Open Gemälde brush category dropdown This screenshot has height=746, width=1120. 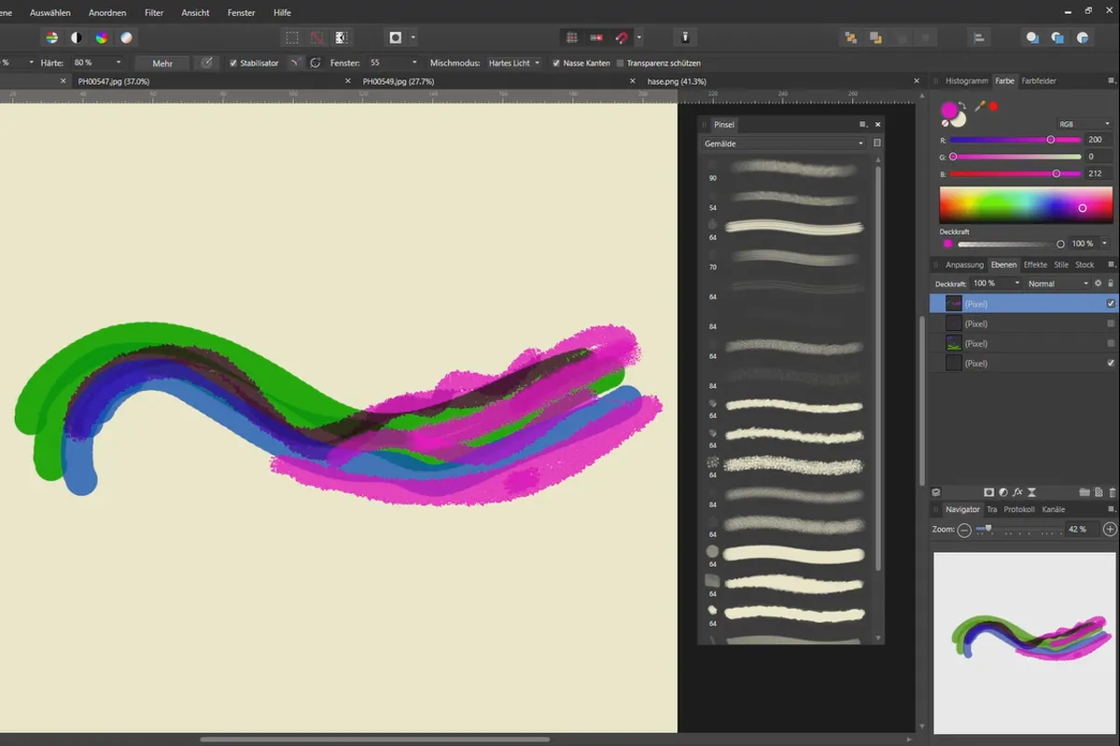coord(784,143)
